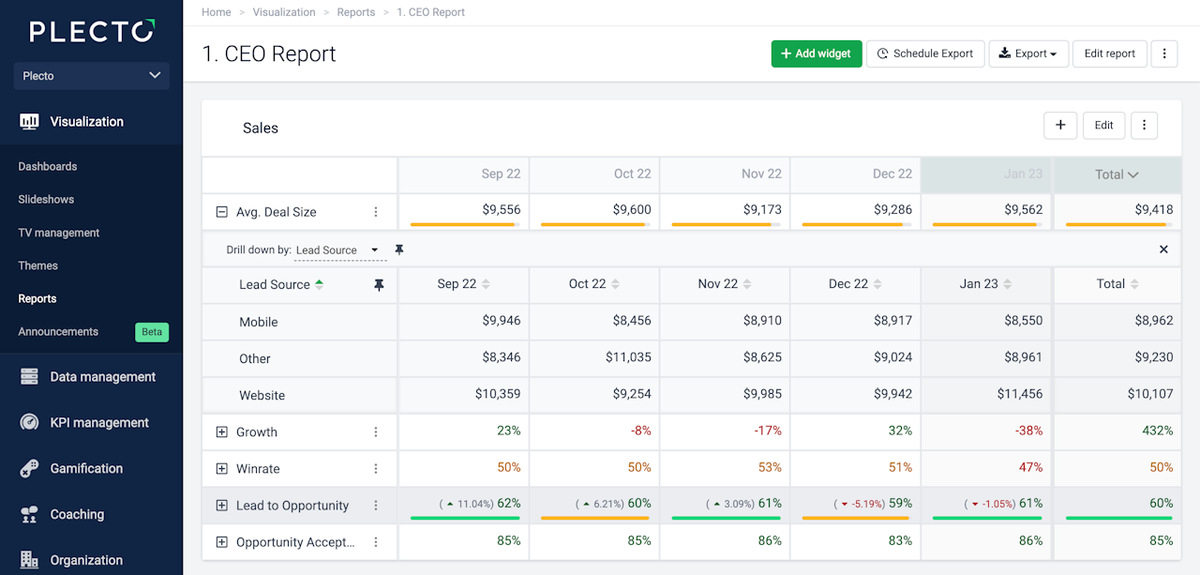Open the Sales widget three-dot menu
The height and width of the screenshot is (575, 1200).
1144,126
